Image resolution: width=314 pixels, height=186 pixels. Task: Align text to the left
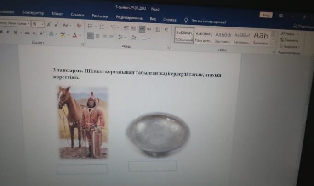pos(90,36)
